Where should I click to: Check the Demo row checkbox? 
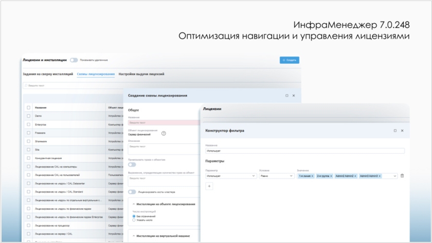point(28,116)
